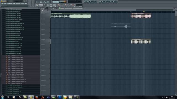Open Firefox from the taskbar
Screen dimensions: 177x99
click(x=37, y=97)
